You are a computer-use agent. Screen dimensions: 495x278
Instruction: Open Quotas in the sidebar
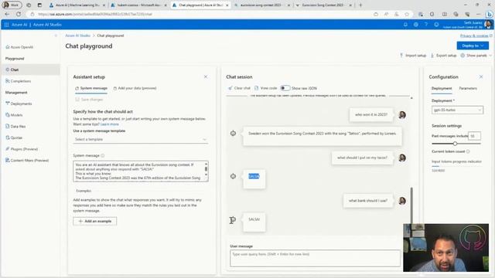[x=14, y=137]
